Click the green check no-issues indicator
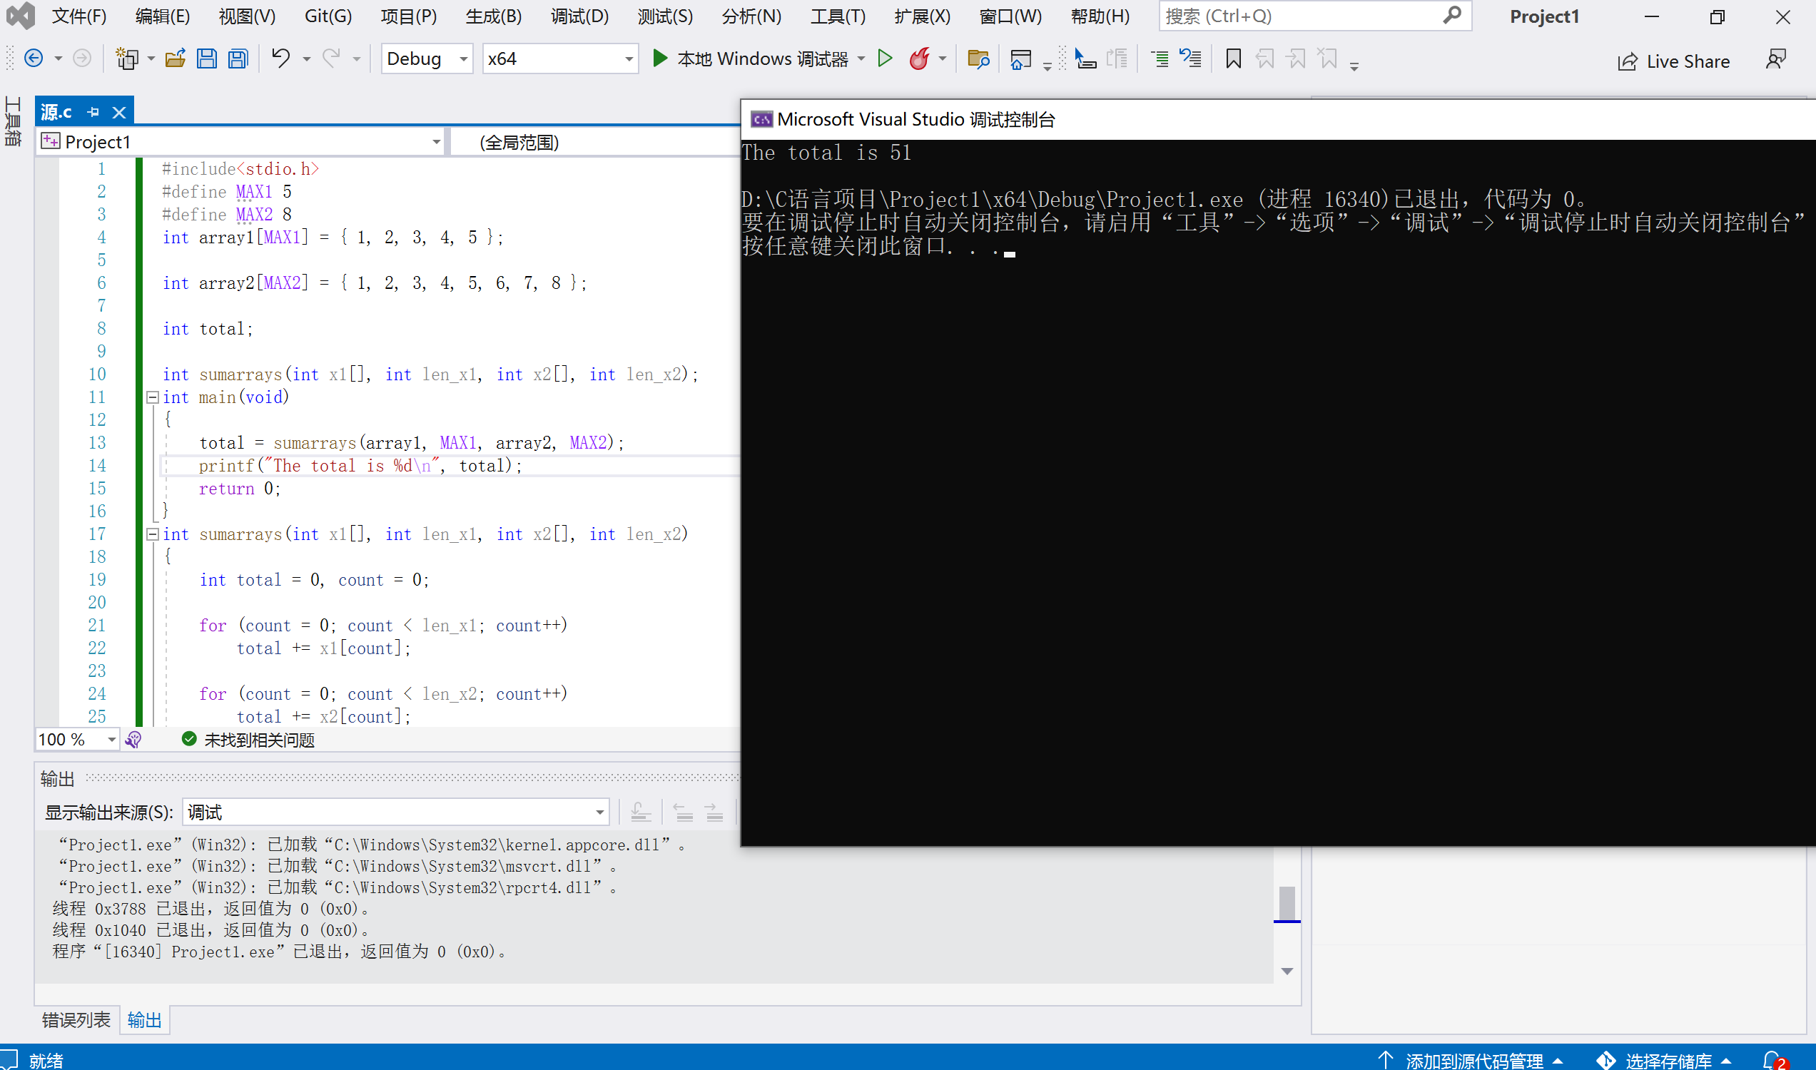This screenshot has width=1816, height=1070. (189, 739)
